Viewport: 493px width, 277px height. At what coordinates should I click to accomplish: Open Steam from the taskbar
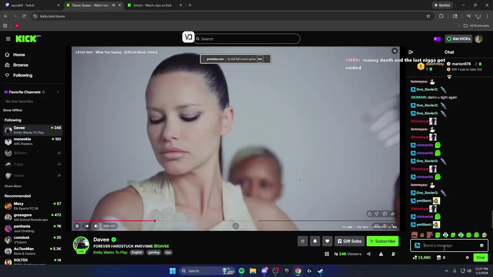(x=320, y=271)
